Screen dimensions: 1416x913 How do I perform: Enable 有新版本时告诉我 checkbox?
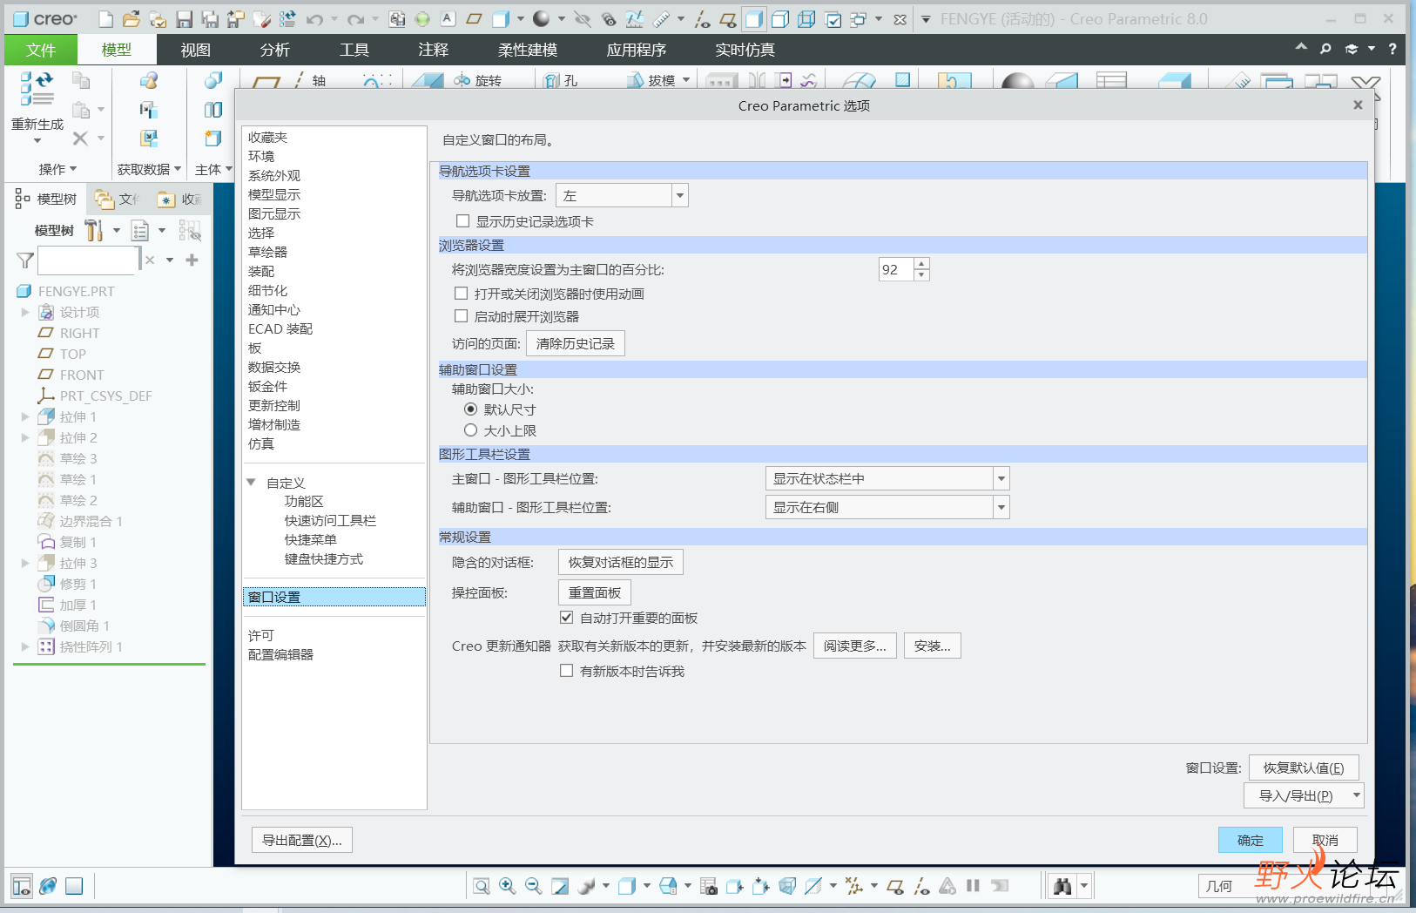(x=566, y=671)
